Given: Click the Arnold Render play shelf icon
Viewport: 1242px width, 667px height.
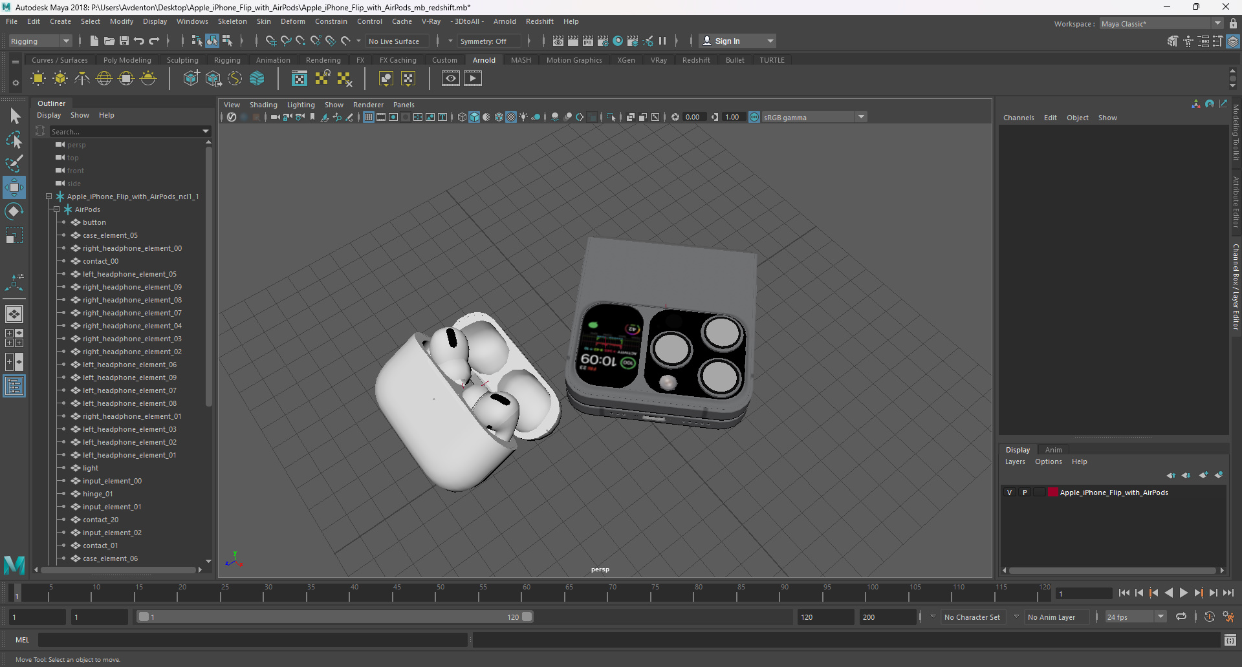Looking at the screenshot, I should pyautogui.click(x=473, y=79).
